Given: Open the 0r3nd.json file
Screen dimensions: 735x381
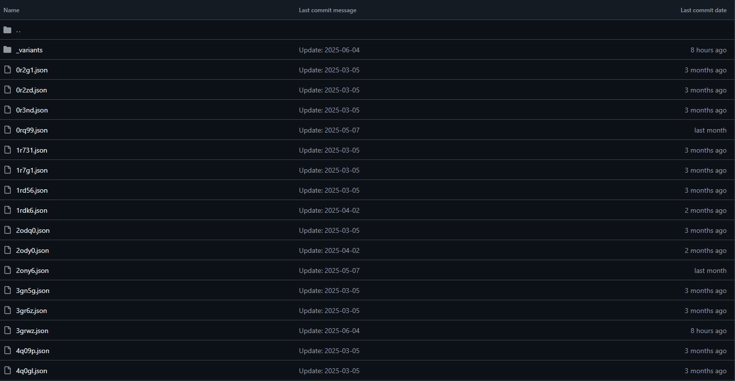Looking at the screenshot, I should pyautogui.click(x=32, y=110).
